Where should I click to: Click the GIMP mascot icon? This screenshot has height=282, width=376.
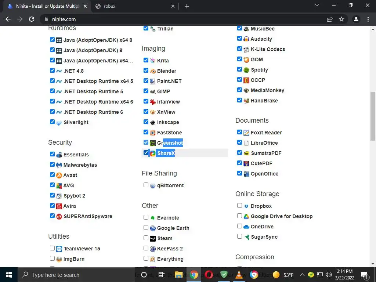click(x=152, y=91)
